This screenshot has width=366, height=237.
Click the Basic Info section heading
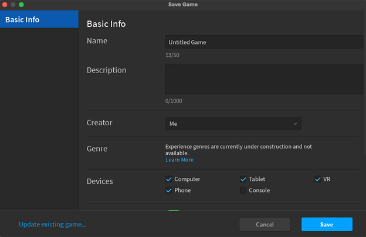(106, 24)
